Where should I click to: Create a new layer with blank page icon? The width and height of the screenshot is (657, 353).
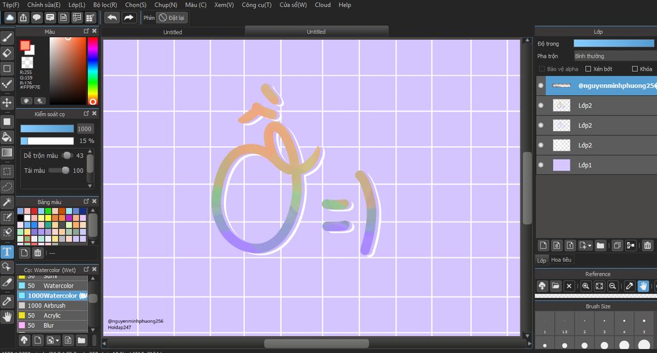[x=543, y=246]
